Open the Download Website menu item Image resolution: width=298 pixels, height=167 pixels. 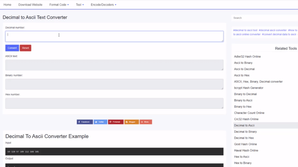[31, 5]
